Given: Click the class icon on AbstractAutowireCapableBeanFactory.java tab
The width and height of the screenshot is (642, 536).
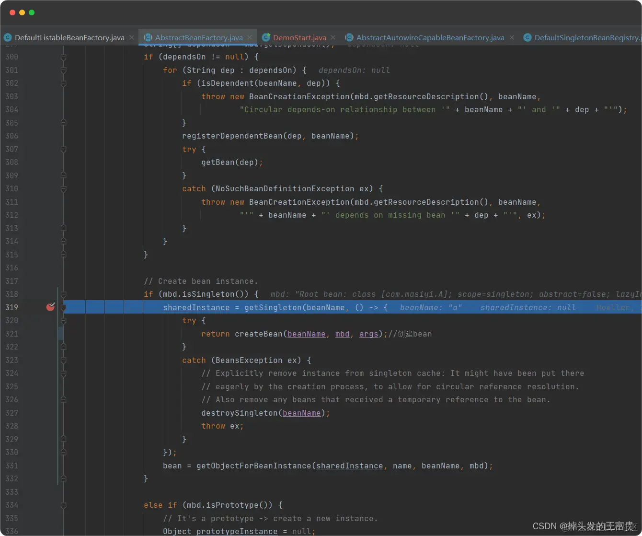Looking at the screenshot, I should (349, 37).
